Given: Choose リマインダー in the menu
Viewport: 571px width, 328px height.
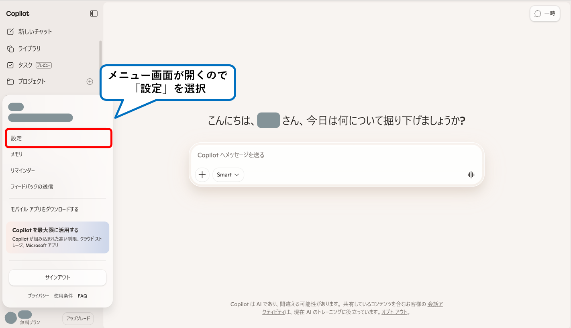Looking at the screenshot, I should pos(23,170).
